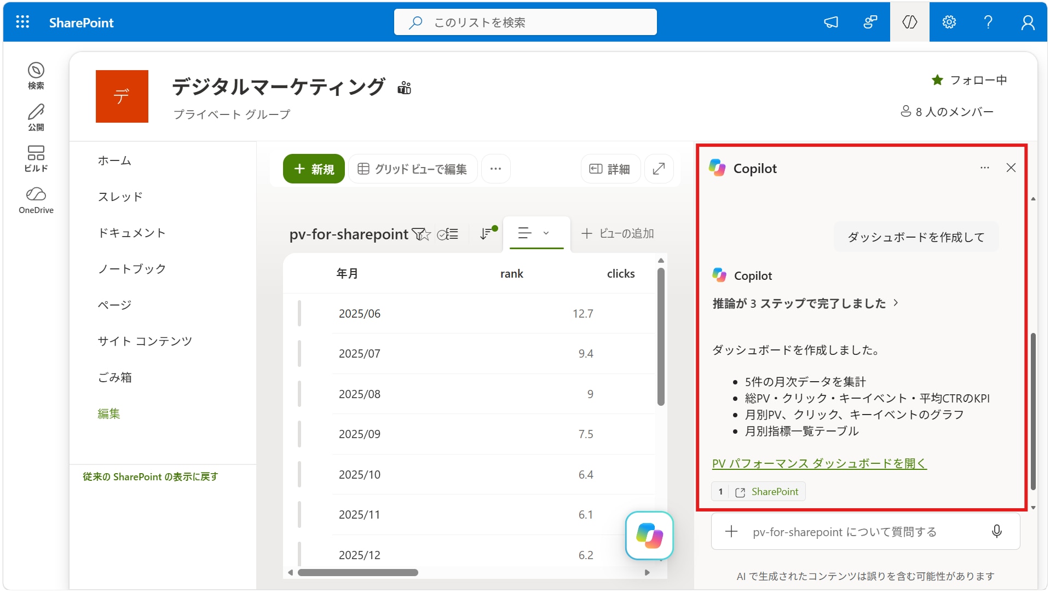The width and height of the screenshot is (1050, 592).
Task: Click the sort icon with green dot
Action: pos(487,233)
